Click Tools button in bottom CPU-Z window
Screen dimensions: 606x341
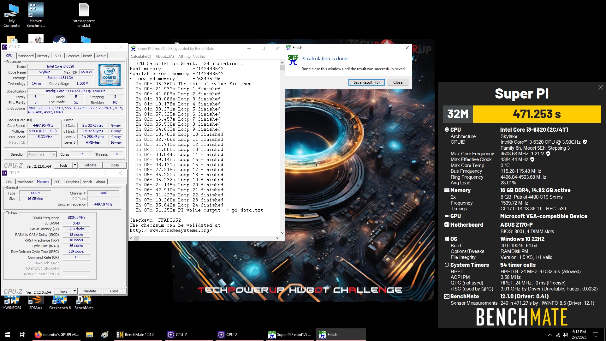tap(63, 291)
